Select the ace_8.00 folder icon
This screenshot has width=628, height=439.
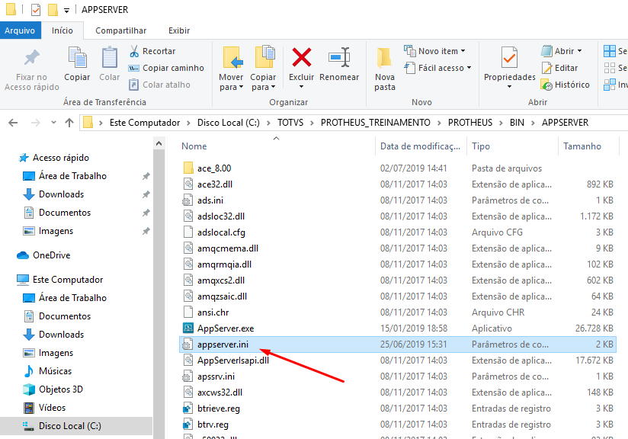pos(187,168)
